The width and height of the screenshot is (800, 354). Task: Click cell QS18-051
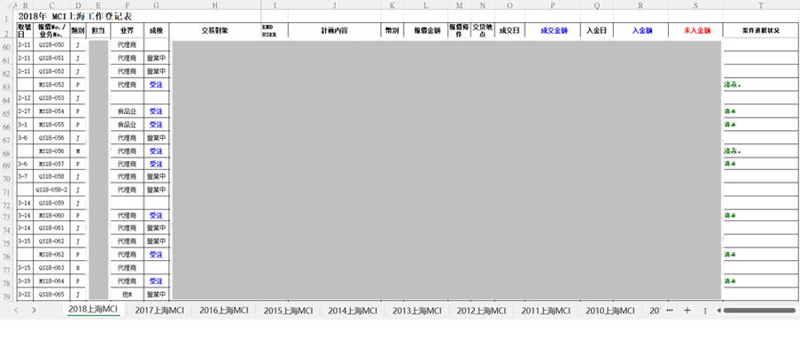(51, 58)
